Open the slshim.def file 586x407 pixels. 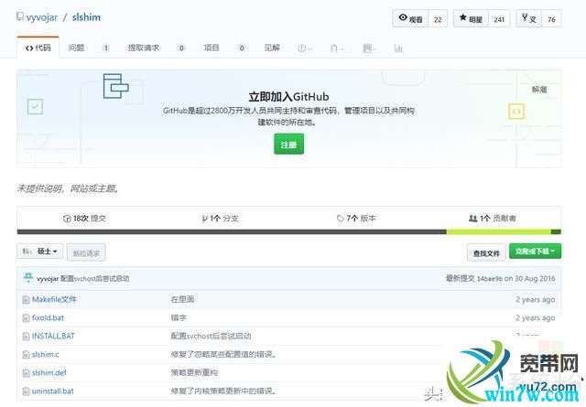click(49, 372)
